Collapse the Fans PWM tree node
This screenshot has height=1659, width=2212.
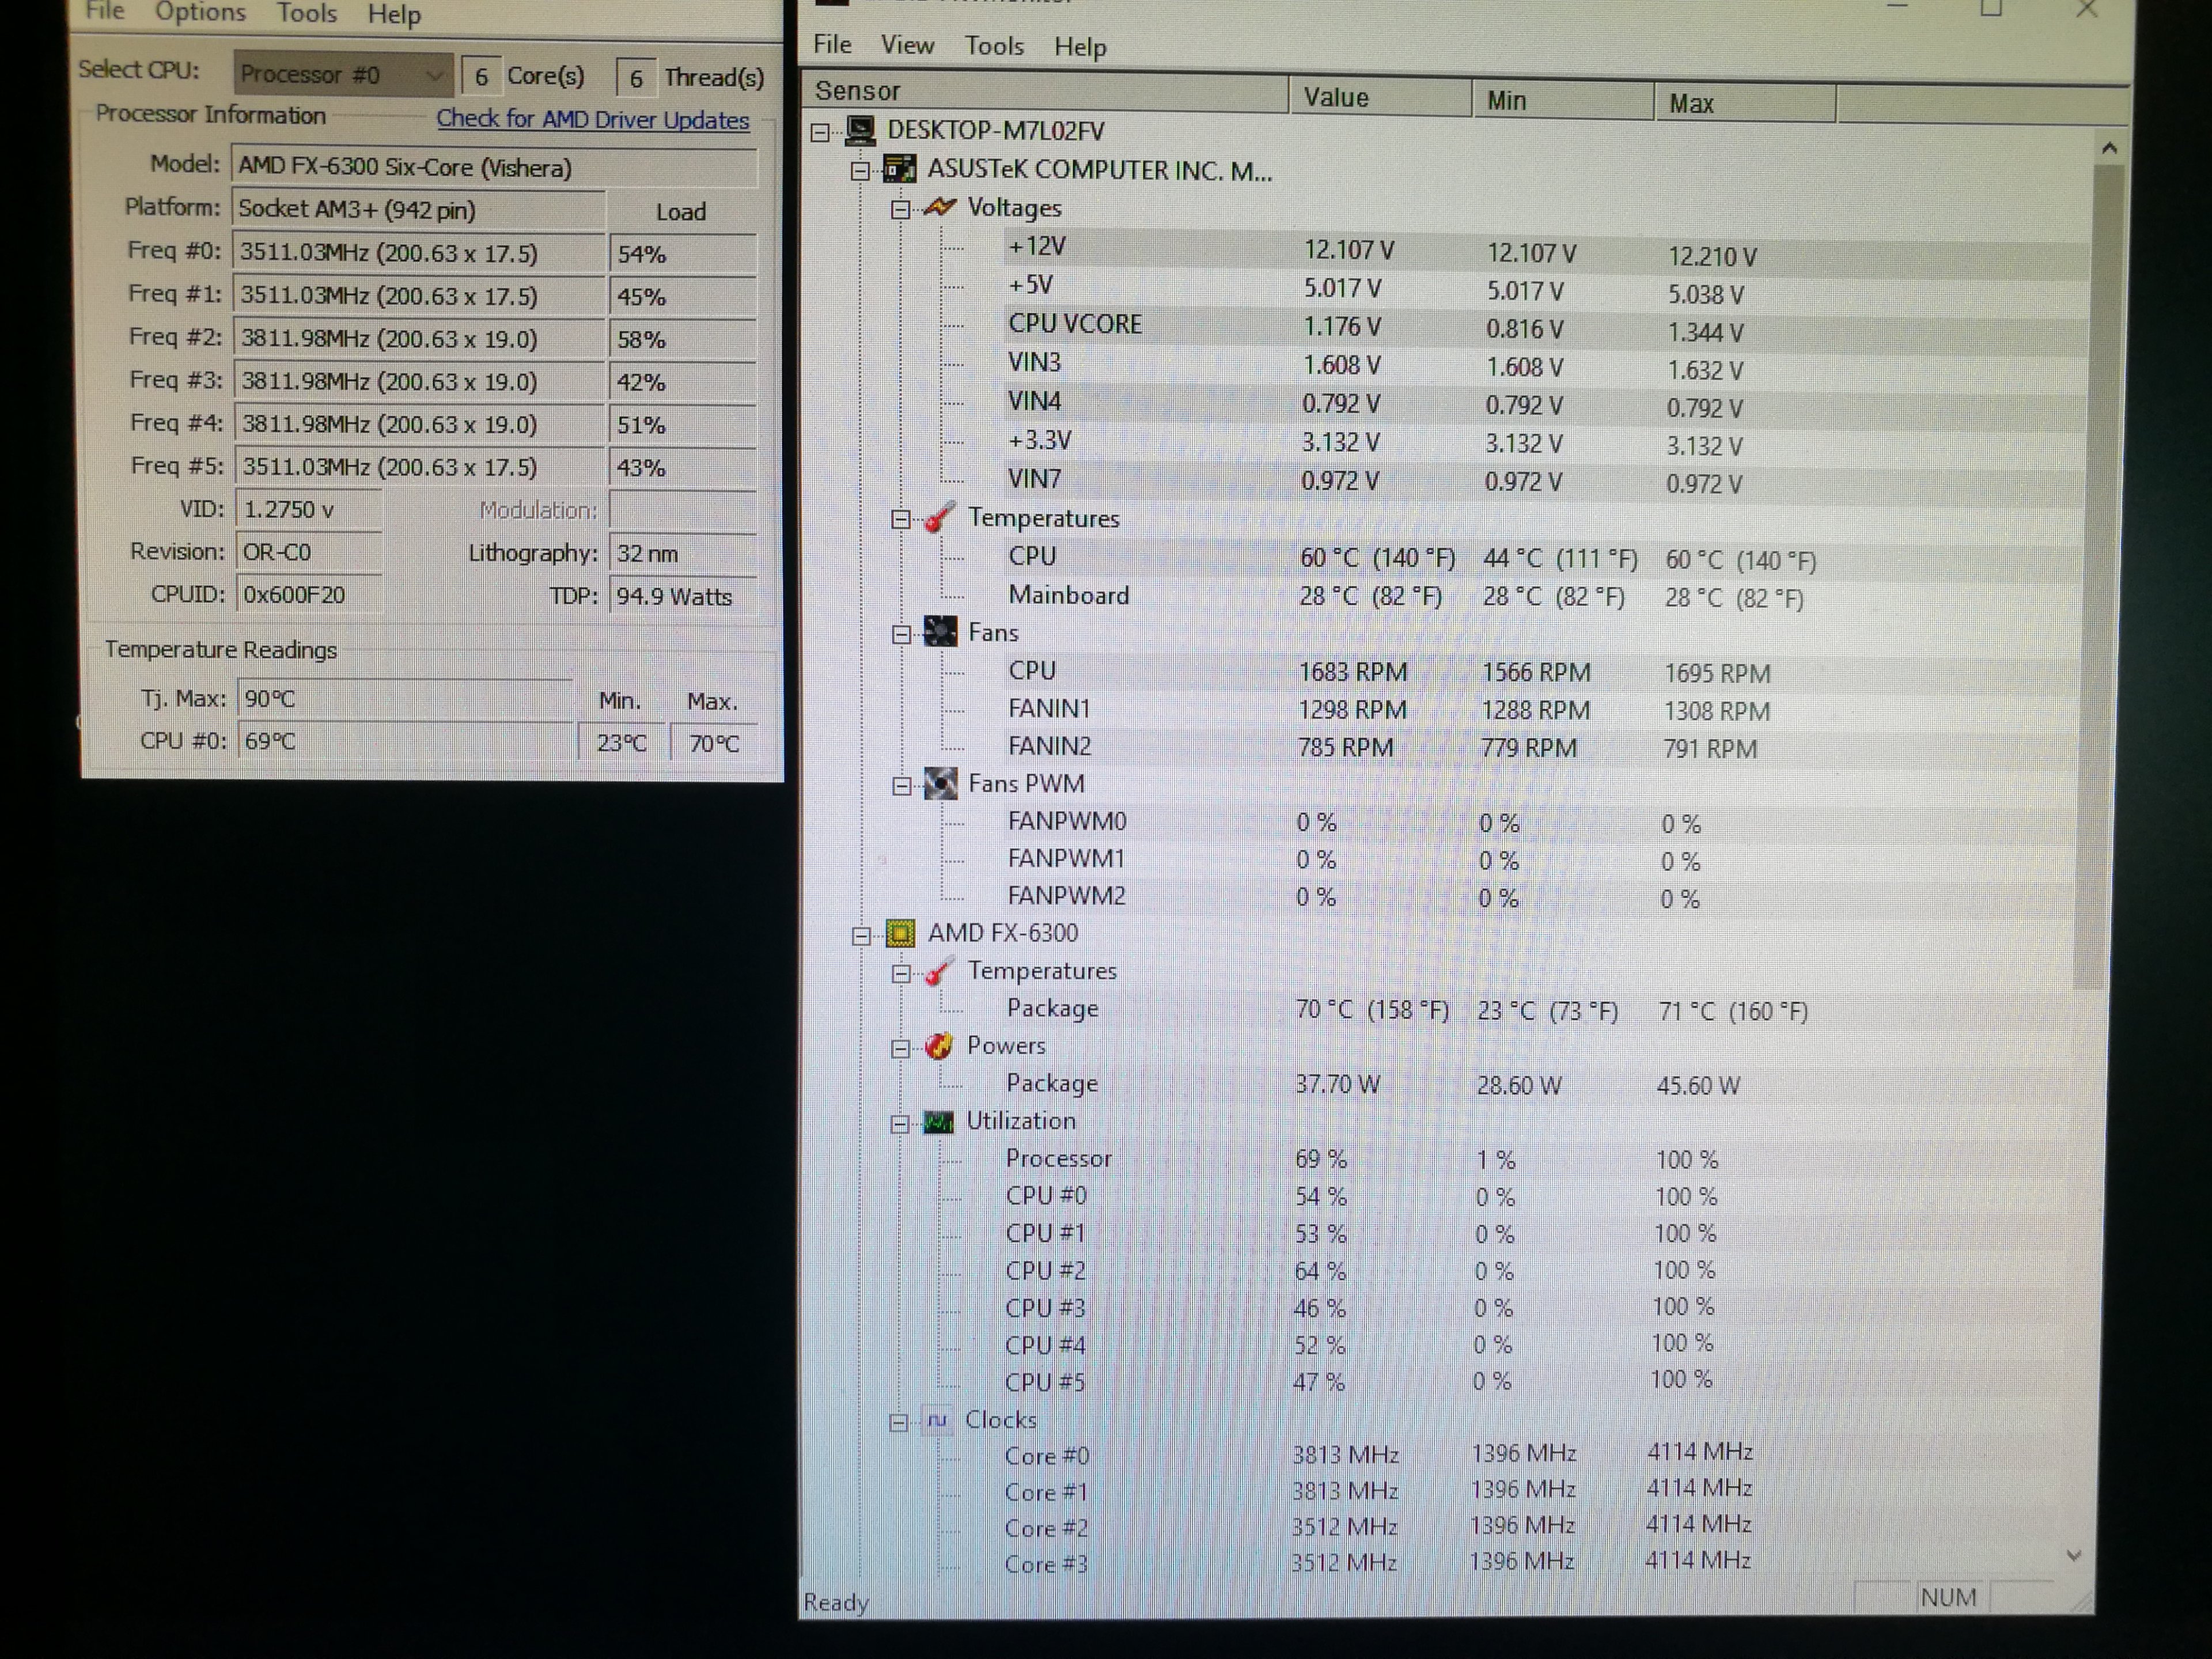901,785
